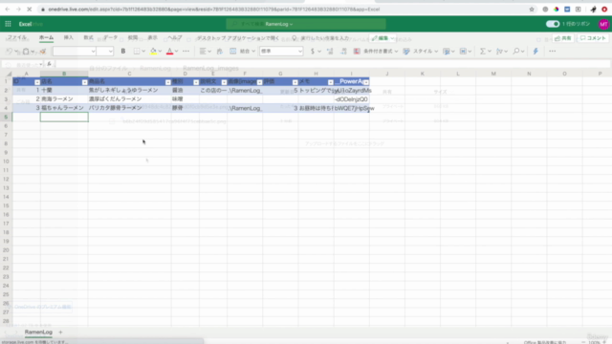
Task: Click the Paste clipboard icon
Action: tap(26, 51)
